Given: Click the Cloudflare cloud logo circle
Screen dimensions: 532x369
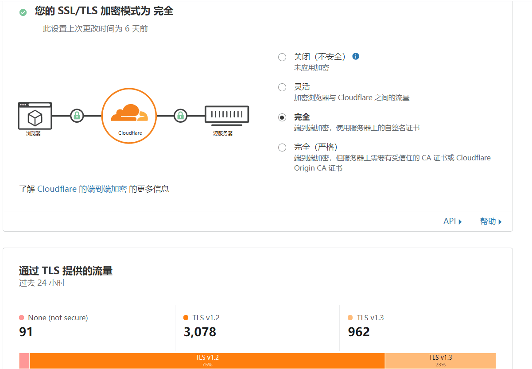Looking at the screenshot, I should tap(129, 116).
